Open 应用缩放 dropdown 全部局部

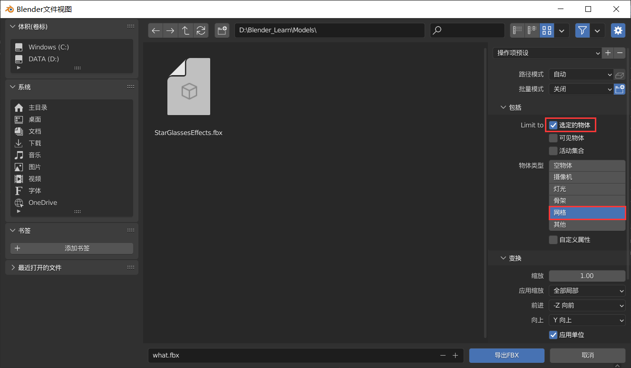coord(587,291)
